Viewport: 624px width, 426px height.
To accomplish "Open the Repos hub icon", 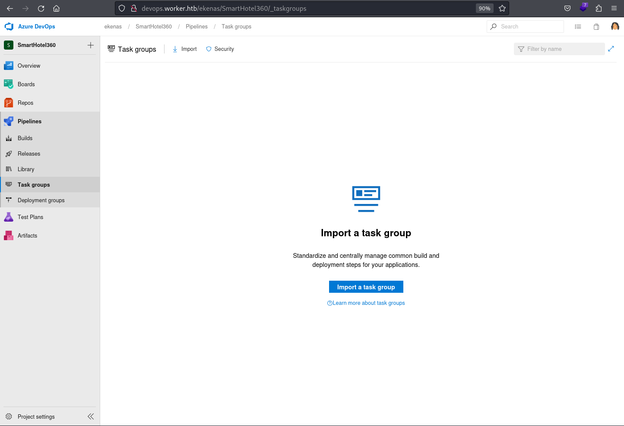I will pyautogui.click(x=9, y=103).
